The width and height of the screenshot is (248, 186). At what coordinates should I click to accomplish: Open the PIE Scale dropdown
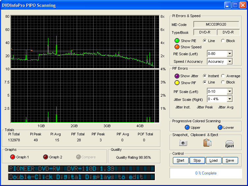coord(230,54)
